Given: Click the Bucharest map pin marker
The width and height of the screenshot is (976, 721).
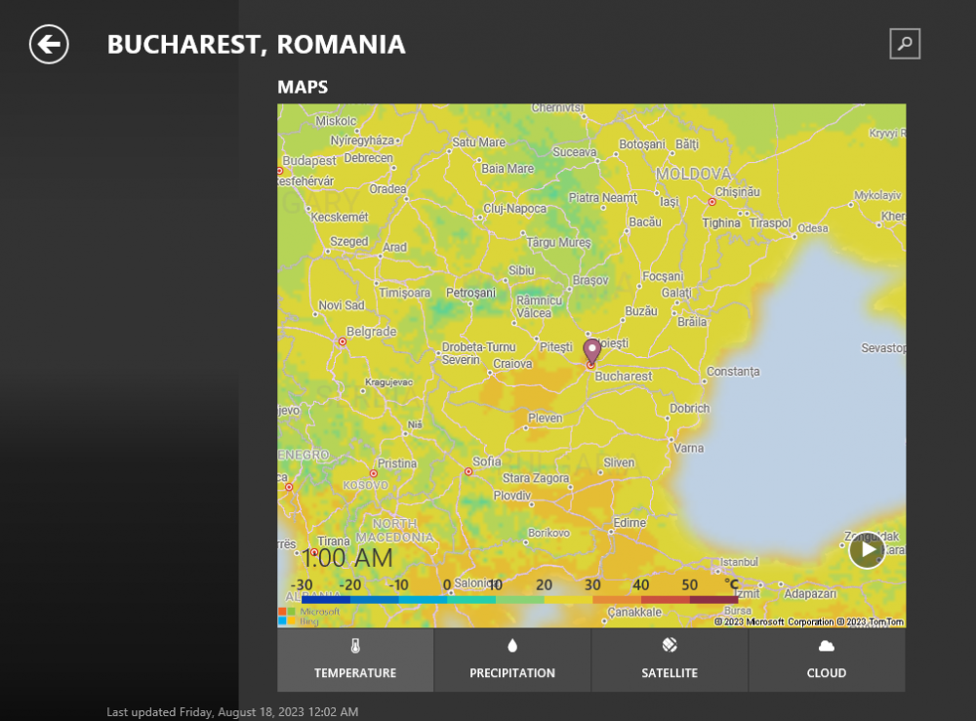Looking at the screenshot, I should pos(590,351).
